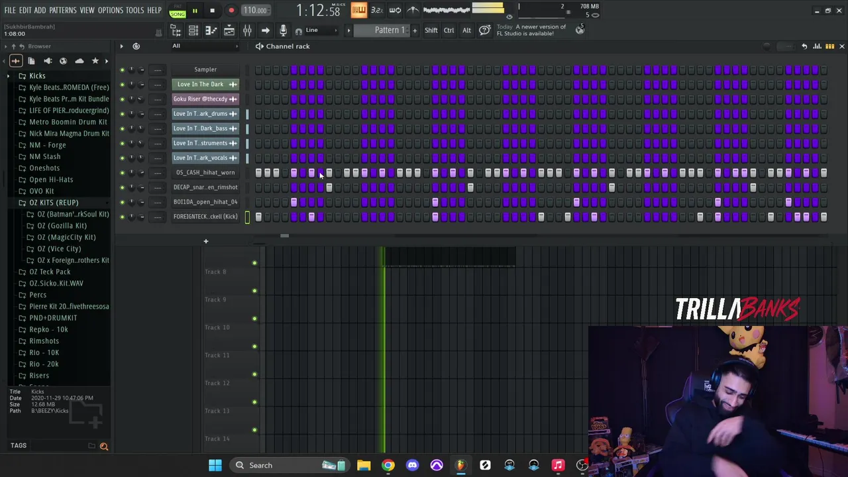Click the Browser search magnifier icon
This screenshot has width=848, height=477.
103,447
